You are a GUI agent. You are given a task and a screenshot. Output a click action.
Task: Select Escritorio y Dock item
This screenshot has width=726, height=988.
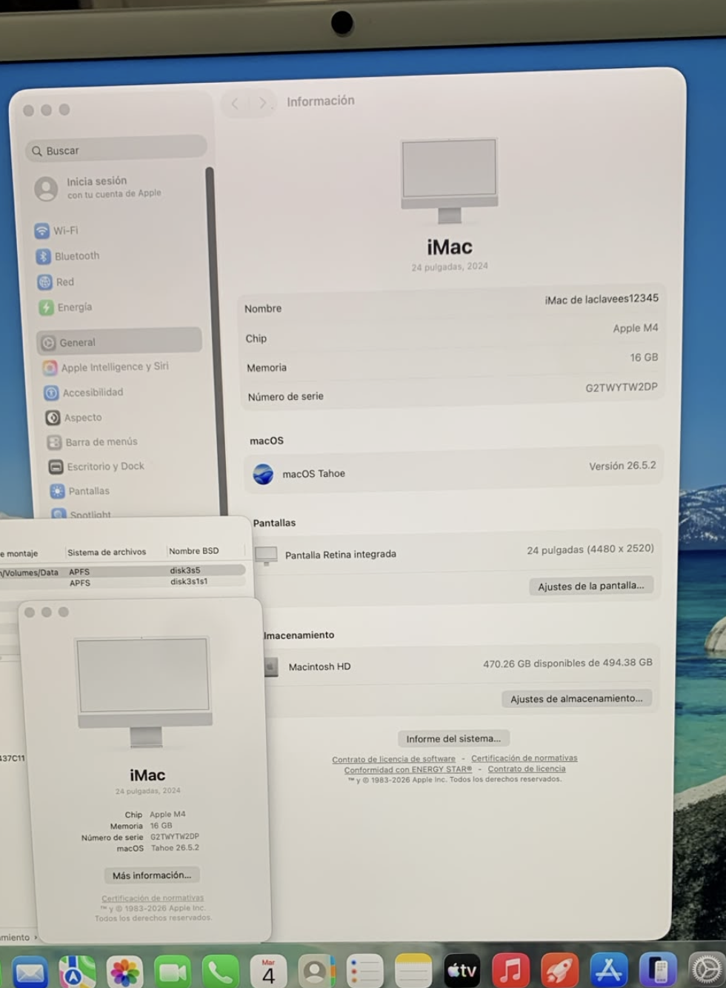97,466
